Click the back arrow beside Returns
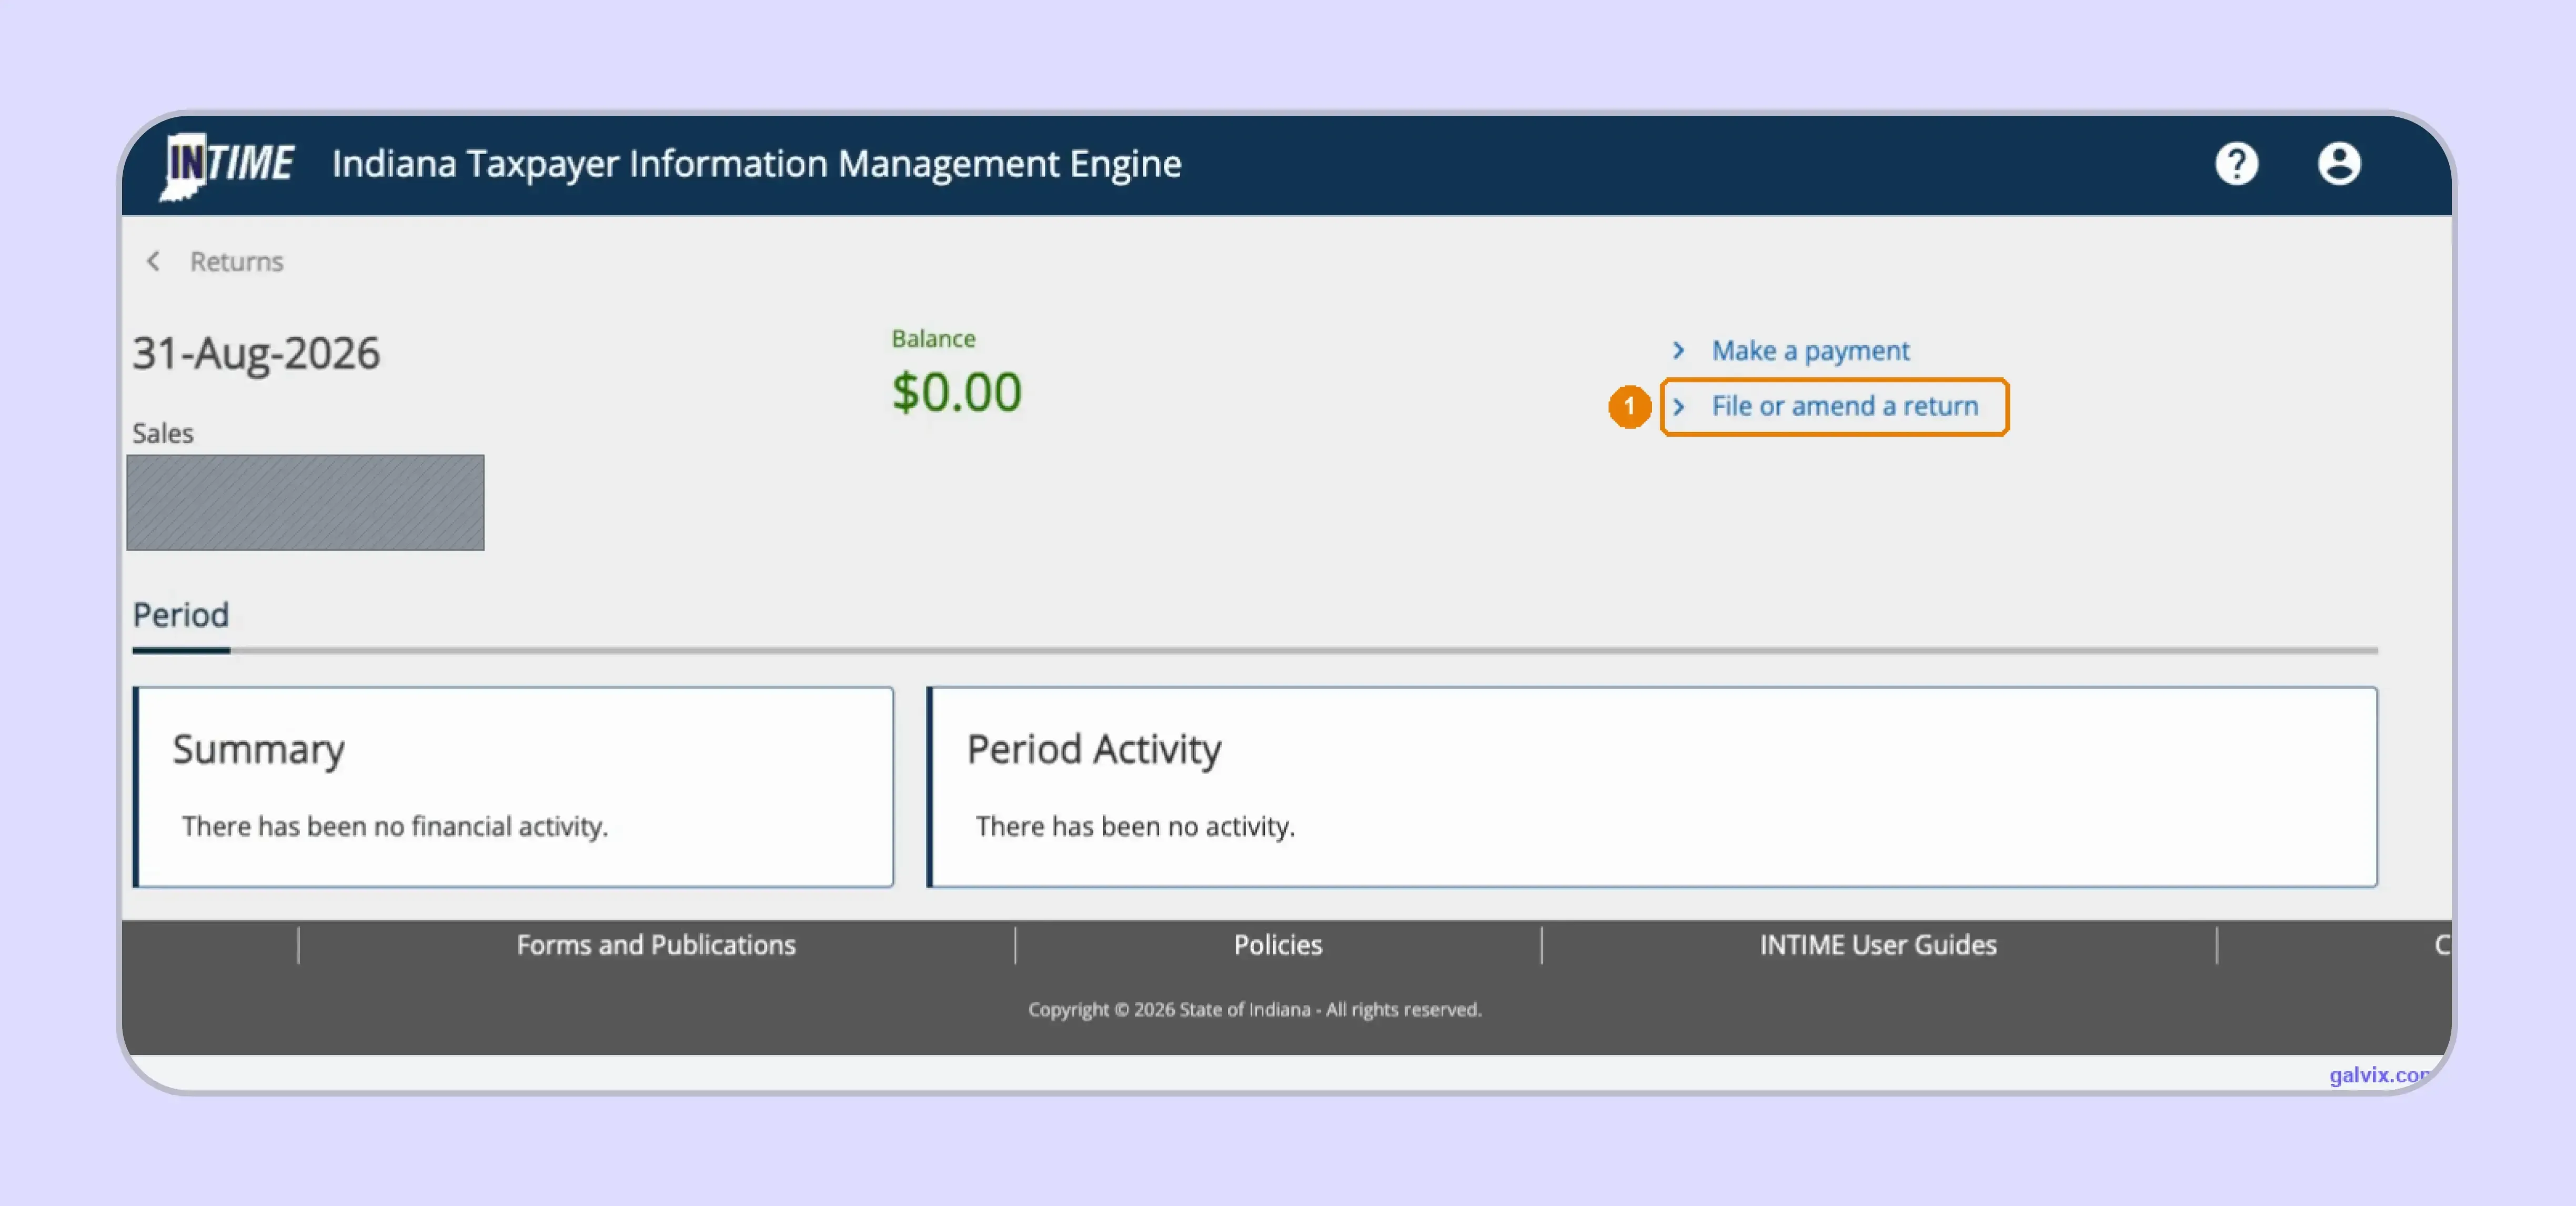Image resolution: width=2576 pixels, height=1206 pixels. (153, 261)
